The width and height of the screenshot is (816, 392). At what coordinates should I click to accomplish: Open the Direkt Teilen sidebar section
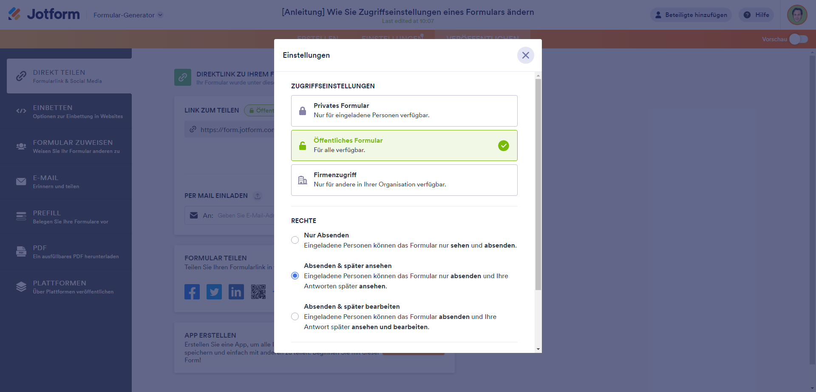69,76
